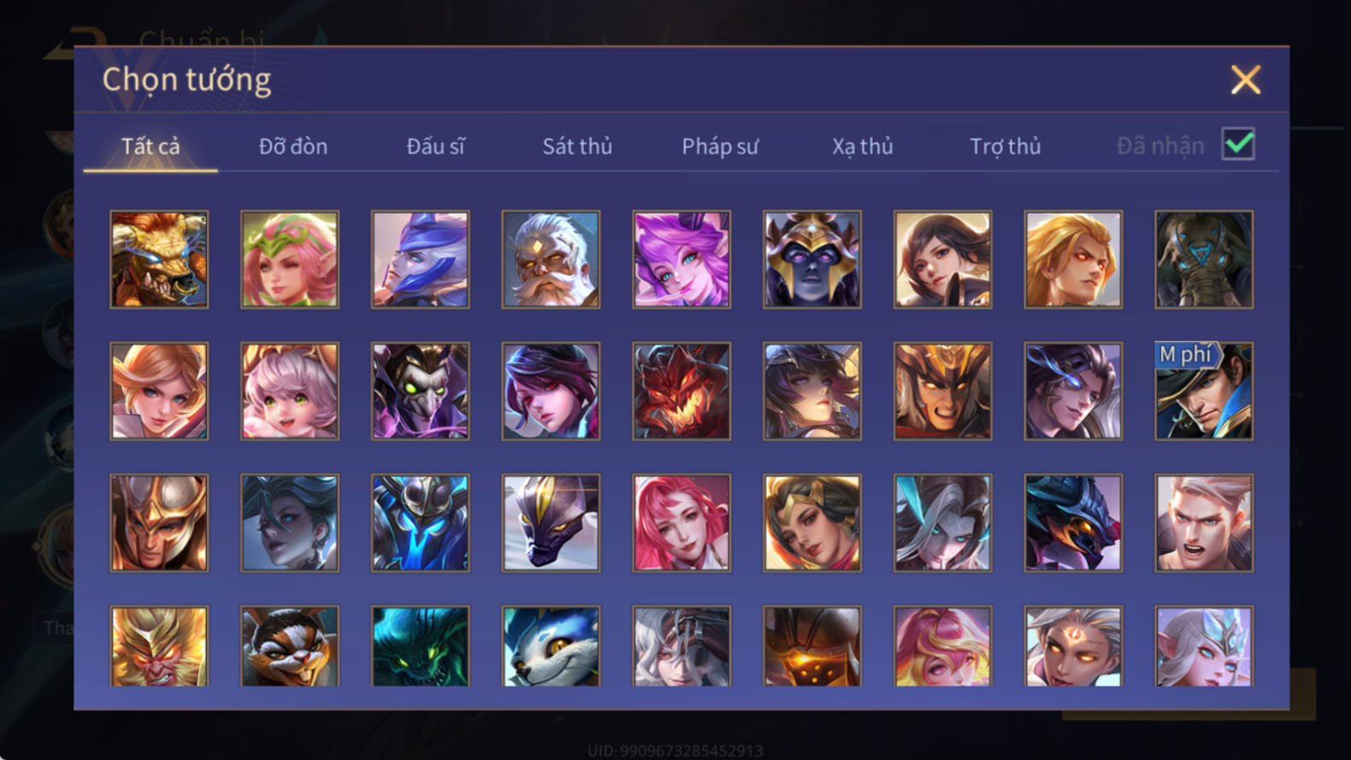Choose the red panda hero portrait
Viewport: 1351px width, 760px height.
pos(290,646)
